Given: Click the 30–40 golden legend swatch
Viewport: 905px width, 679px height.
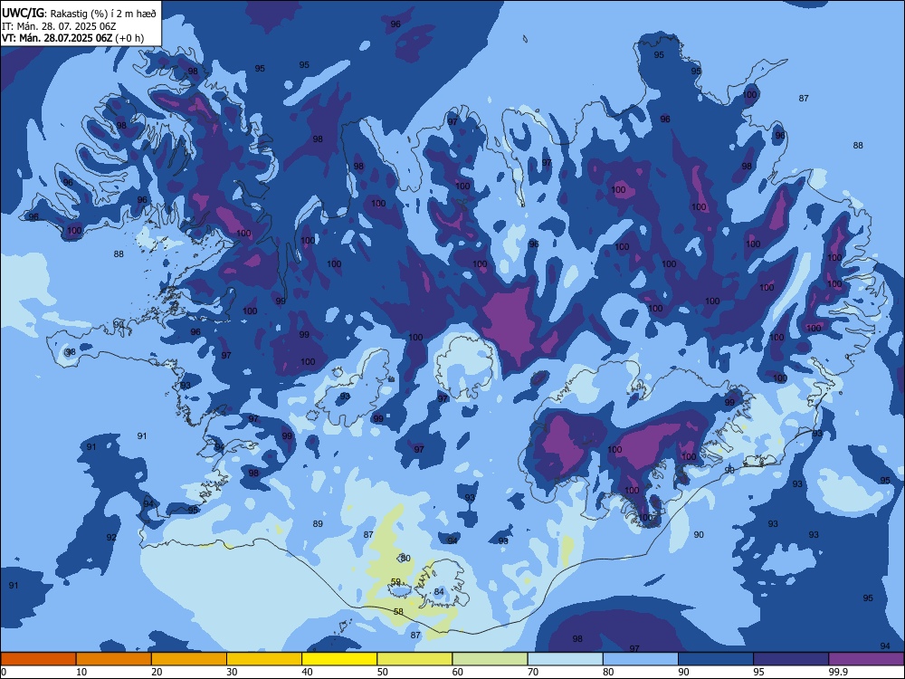Looking at the screenshot, I should (264, 659).
